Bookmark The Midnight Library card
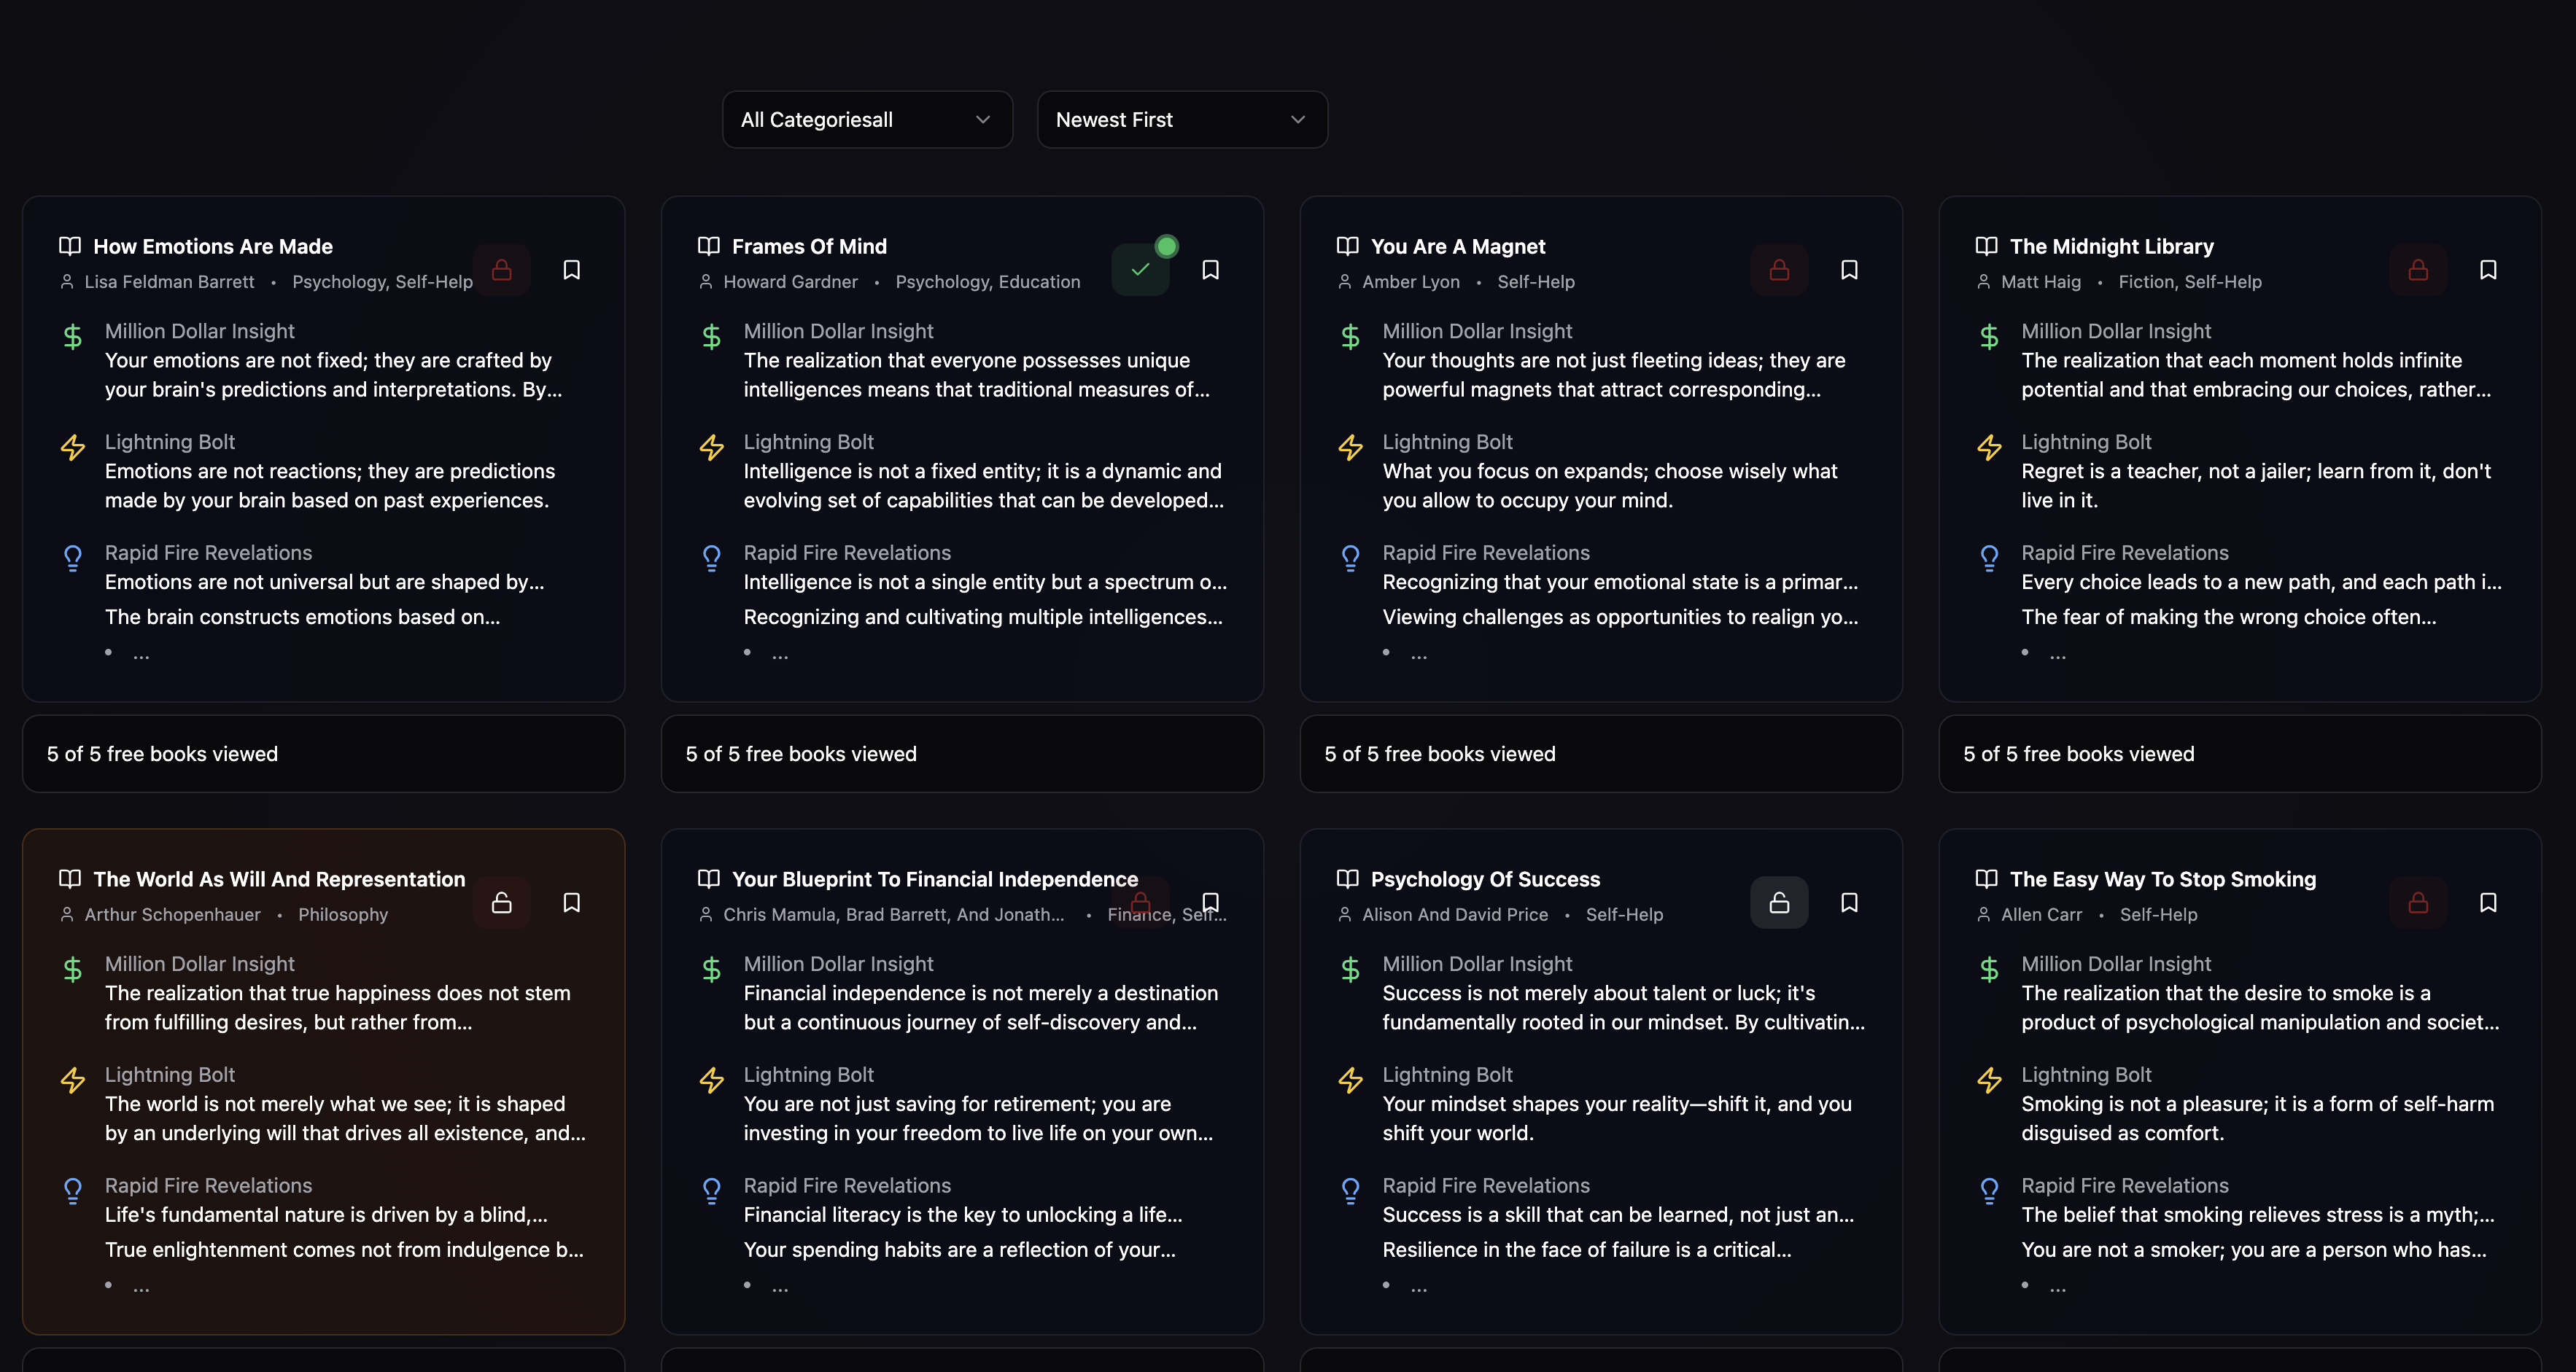 [x=2488, y=270]
